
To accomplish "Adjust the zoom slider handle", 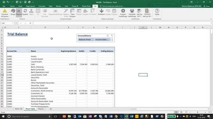I will pyautogui.click(x=197, y=112).
